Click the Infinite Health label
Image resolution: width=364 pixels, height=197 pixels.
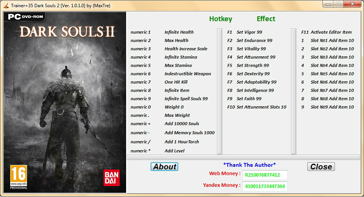pos(179,32)
